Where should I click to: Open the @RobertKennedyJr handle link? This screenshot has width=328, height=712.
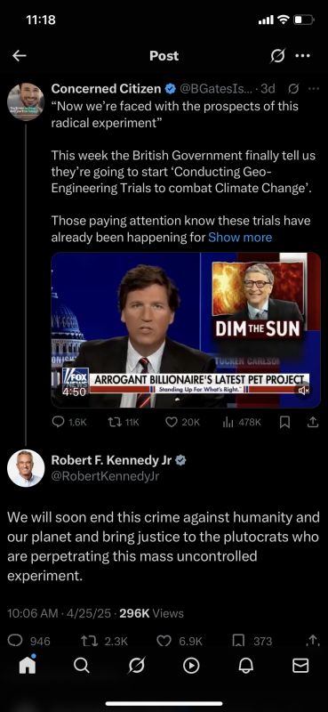click(x=105, y=476)
